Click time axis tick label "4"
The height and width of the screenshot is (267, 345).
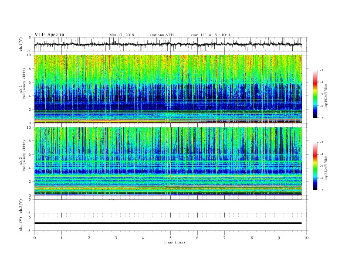143,238
